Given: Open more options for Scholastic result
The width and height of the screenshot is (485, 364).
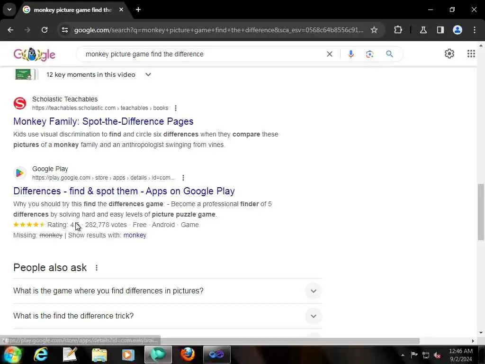Looking at the screenshot, I should click(176, 108).
